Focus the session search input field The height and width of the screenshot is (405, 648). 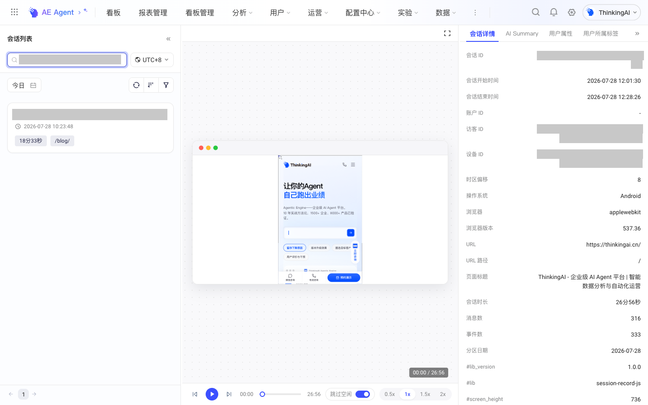tap(67, 60)
